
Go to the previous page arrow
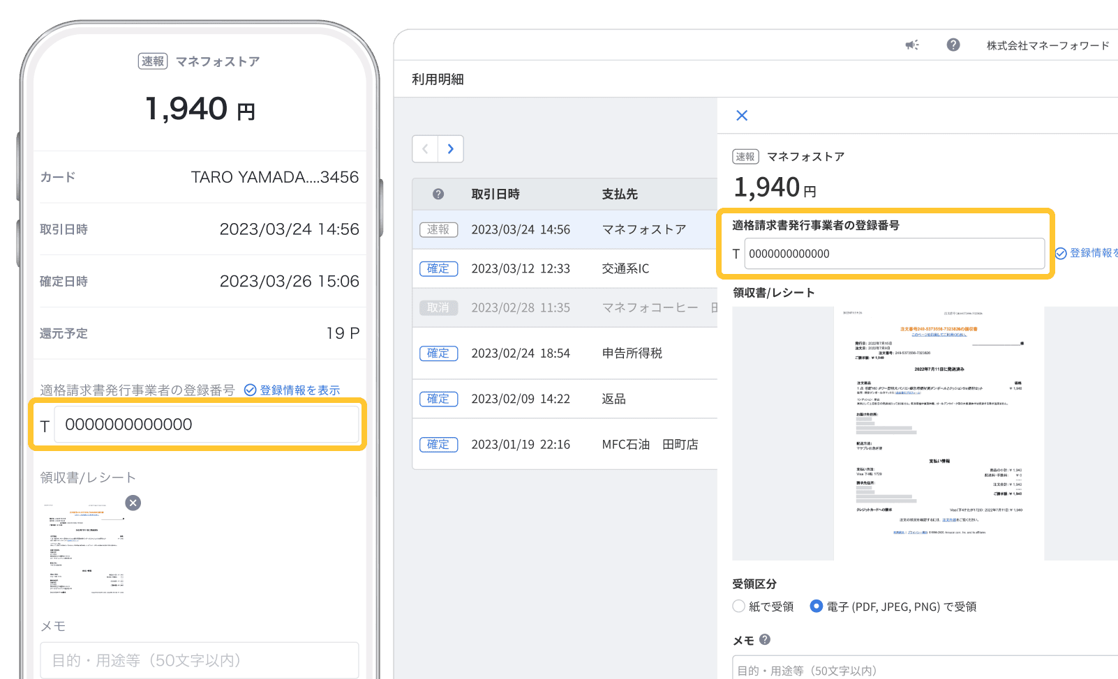point(425,149)
